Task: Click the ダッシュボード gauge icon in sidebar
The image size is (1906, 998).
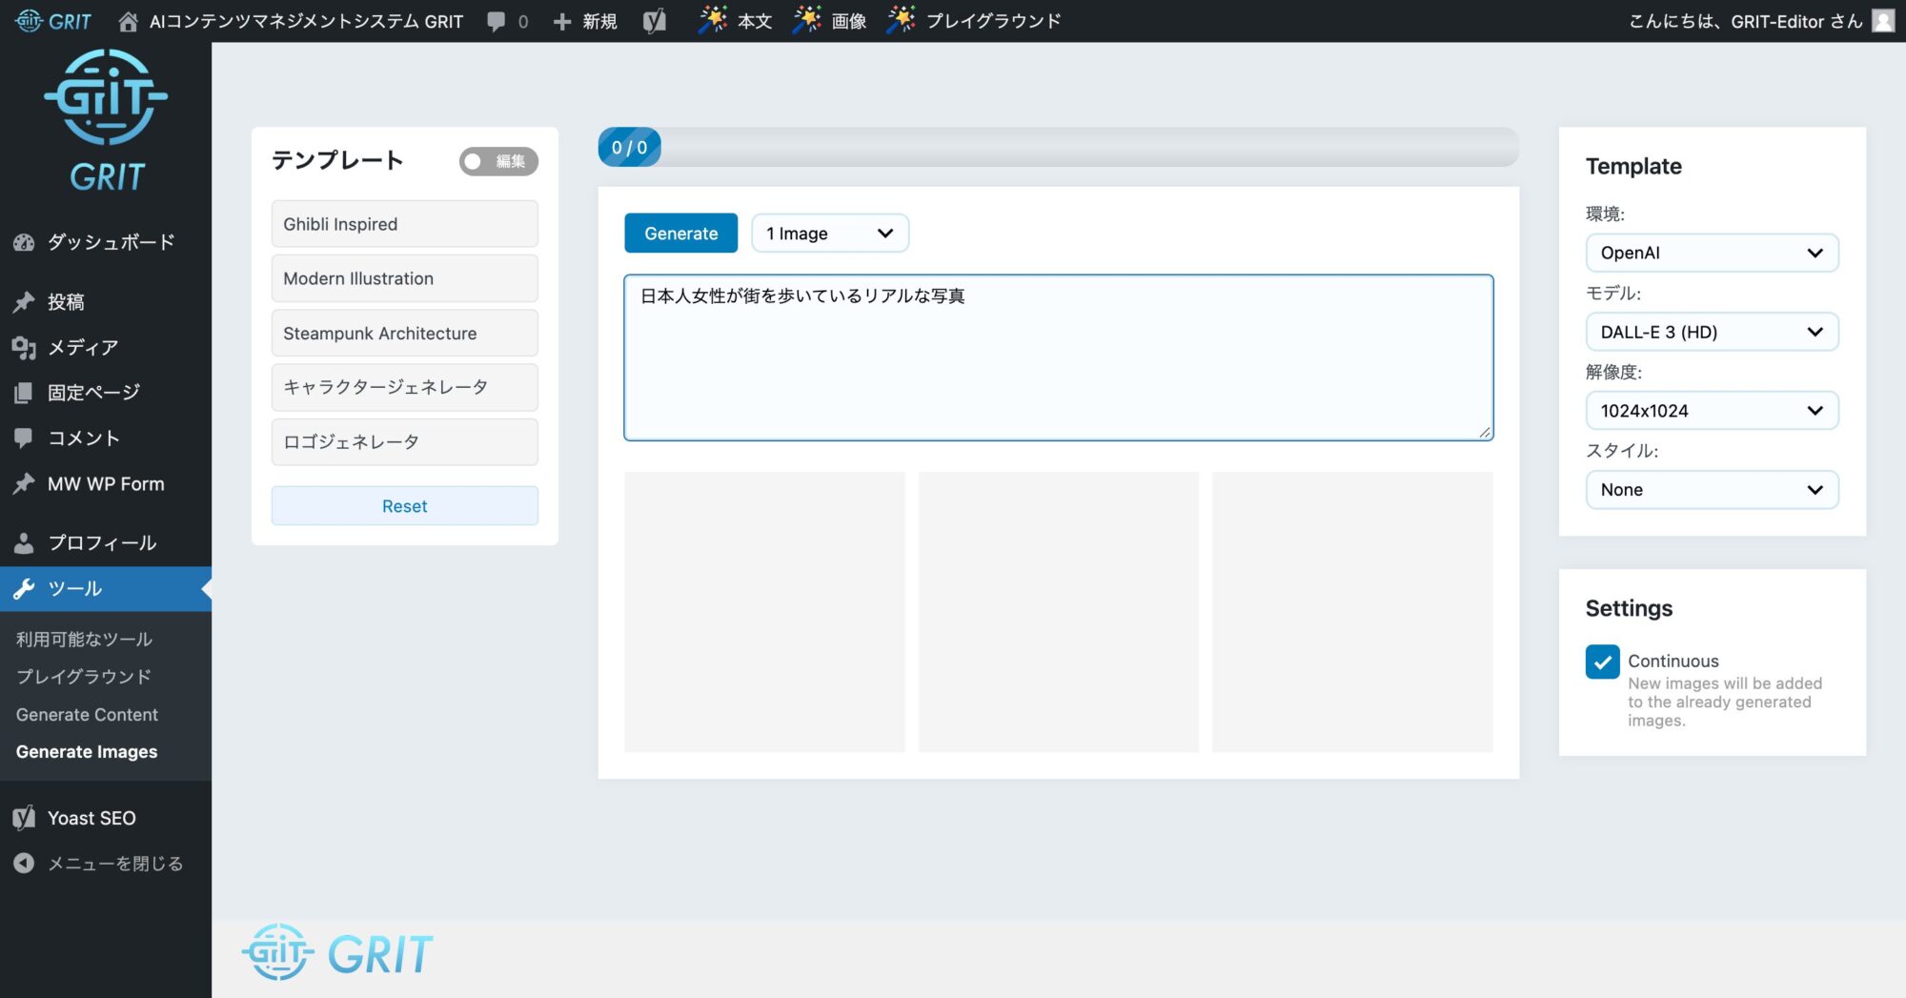Action: tap(24, 242)
